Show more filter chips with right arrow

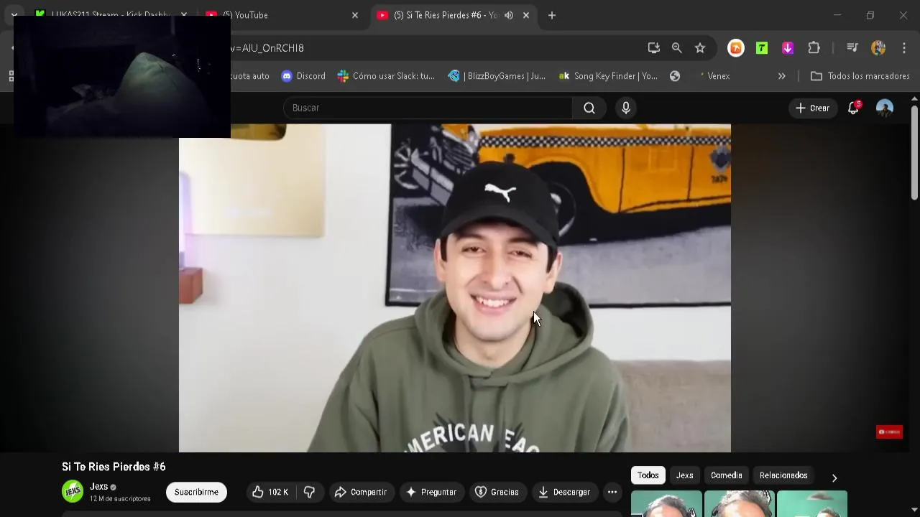click(834, 478)
